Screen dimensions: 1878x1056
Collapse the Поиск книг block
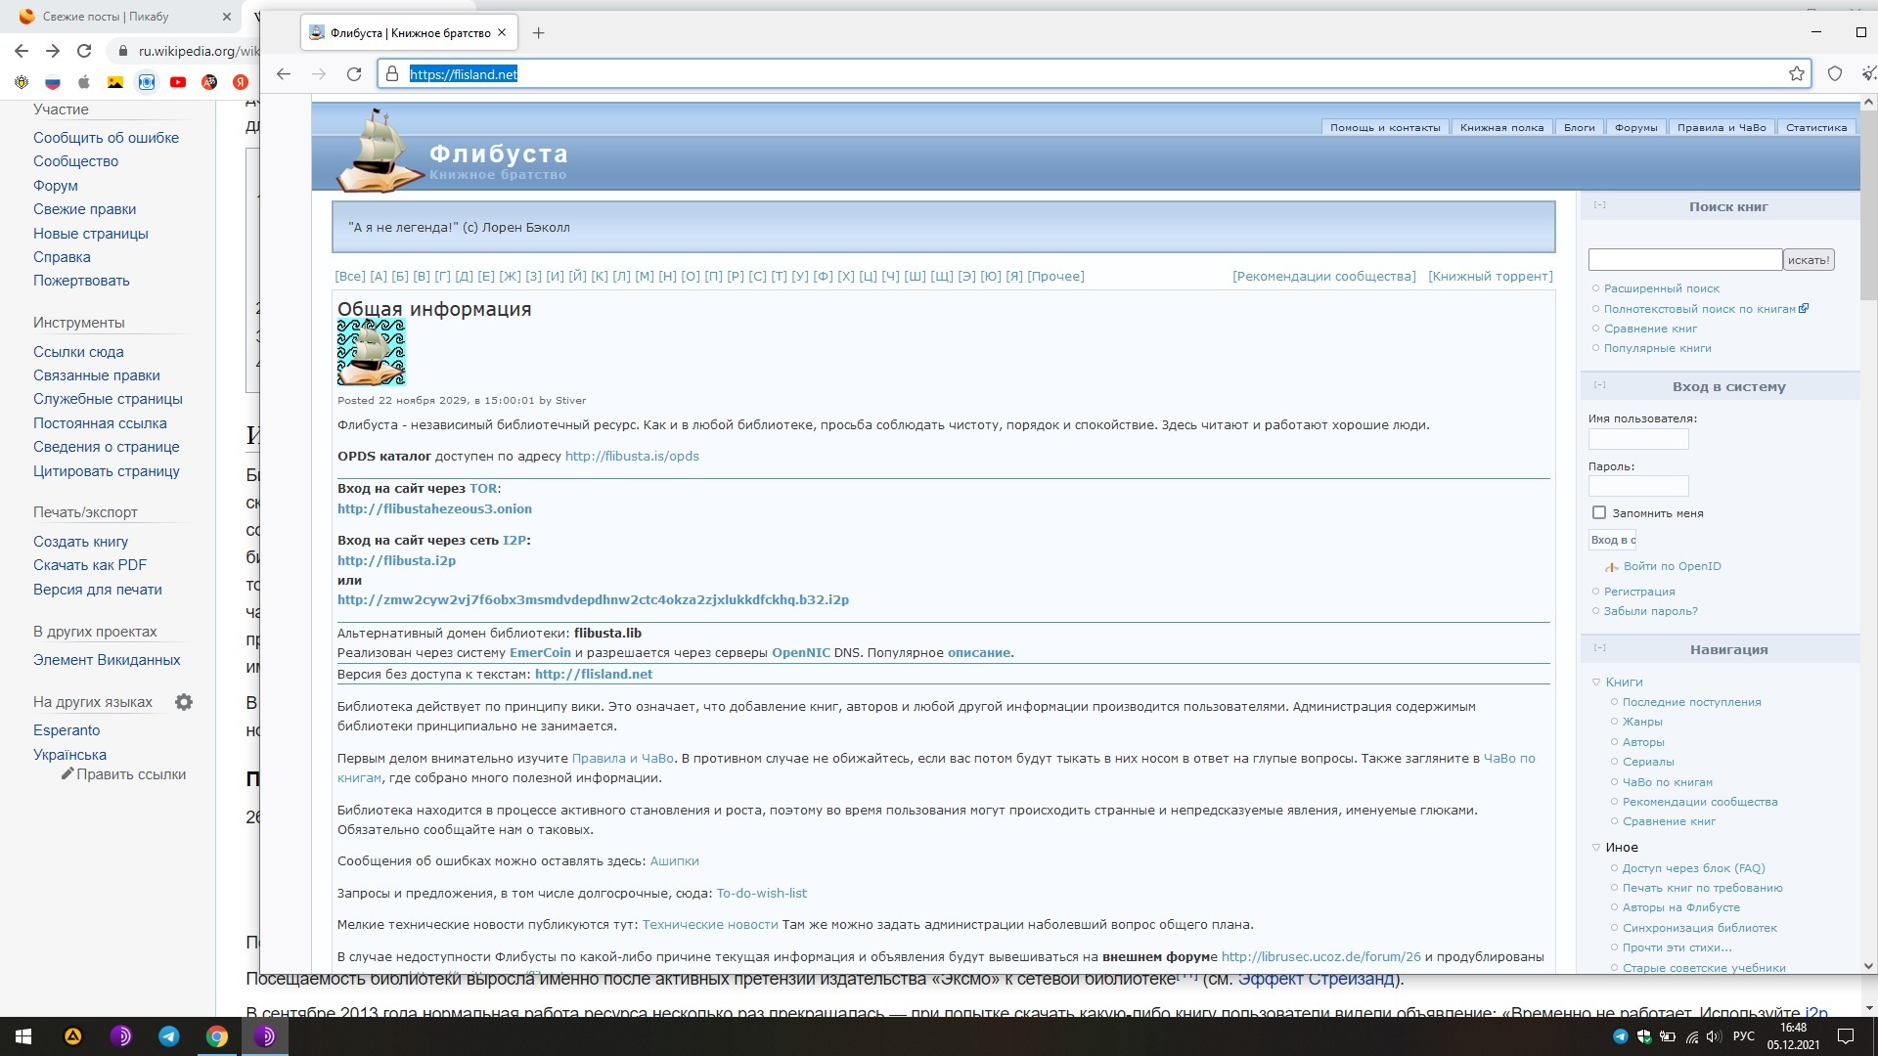coord(1599,205)
